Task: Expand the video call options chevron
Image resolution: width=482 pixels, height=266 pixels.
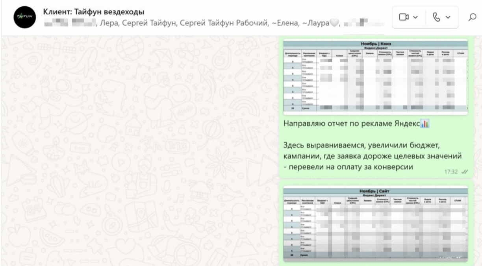Action: click(x=415, y=17)
